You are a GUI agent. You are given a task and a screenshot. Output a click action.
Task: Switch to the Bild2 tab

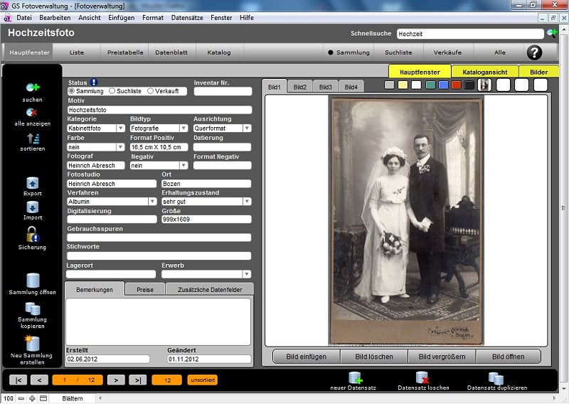pos(299,87)
